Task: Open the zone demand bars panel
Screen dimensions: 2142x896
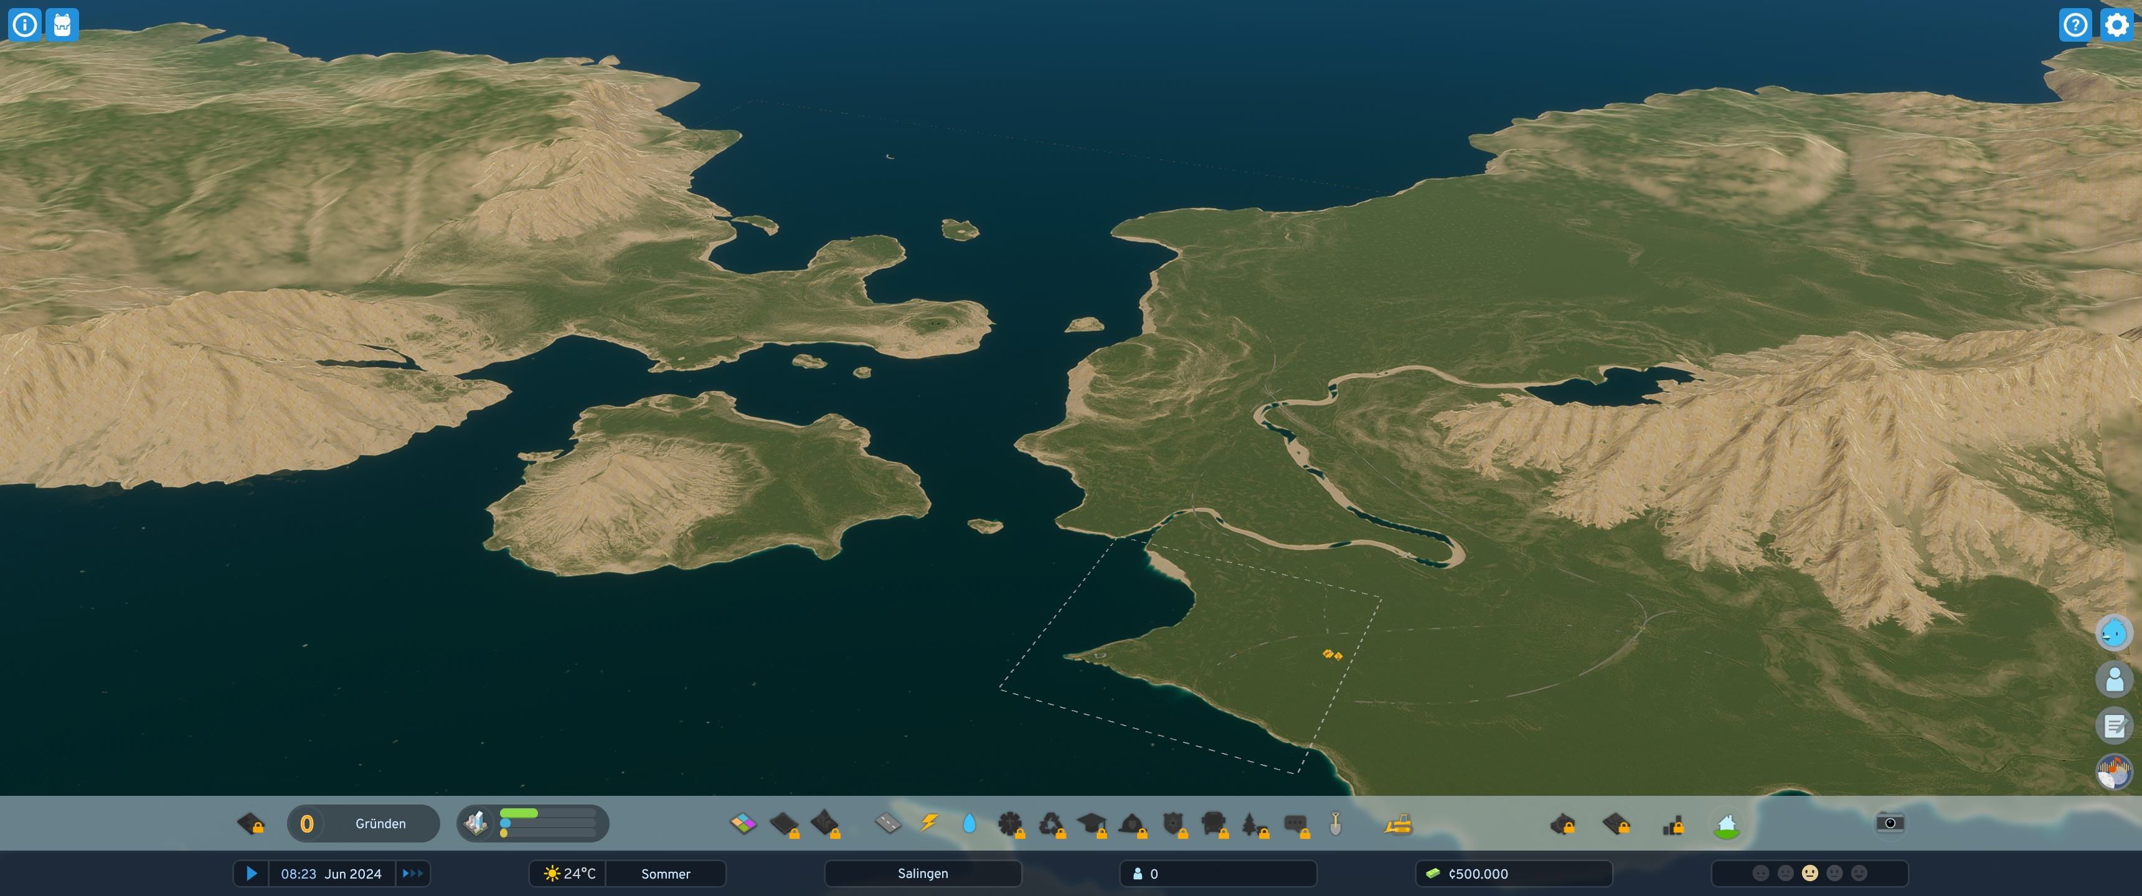Action: click(x=533, y=823)
